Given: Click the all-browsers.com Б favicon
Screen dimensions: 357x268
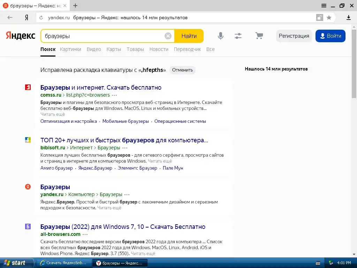Looking at the screenshot, I should tap(28, 226).
